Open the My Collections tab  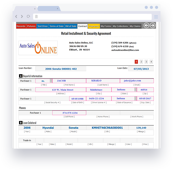tap(120, 26)
